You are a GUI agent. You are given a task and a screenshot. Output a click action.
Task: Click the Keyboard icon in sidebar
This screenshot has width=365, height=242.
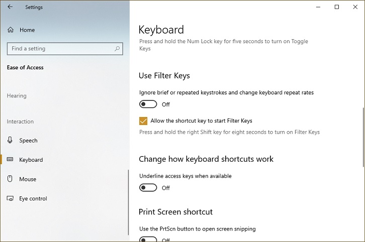pyautogui.click(x=11, y=160)
